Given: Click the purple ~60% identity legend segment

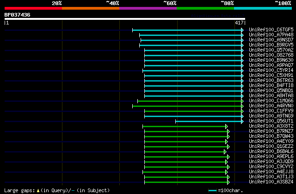Looking at the screenshot, I should click(x=148, y=8).
